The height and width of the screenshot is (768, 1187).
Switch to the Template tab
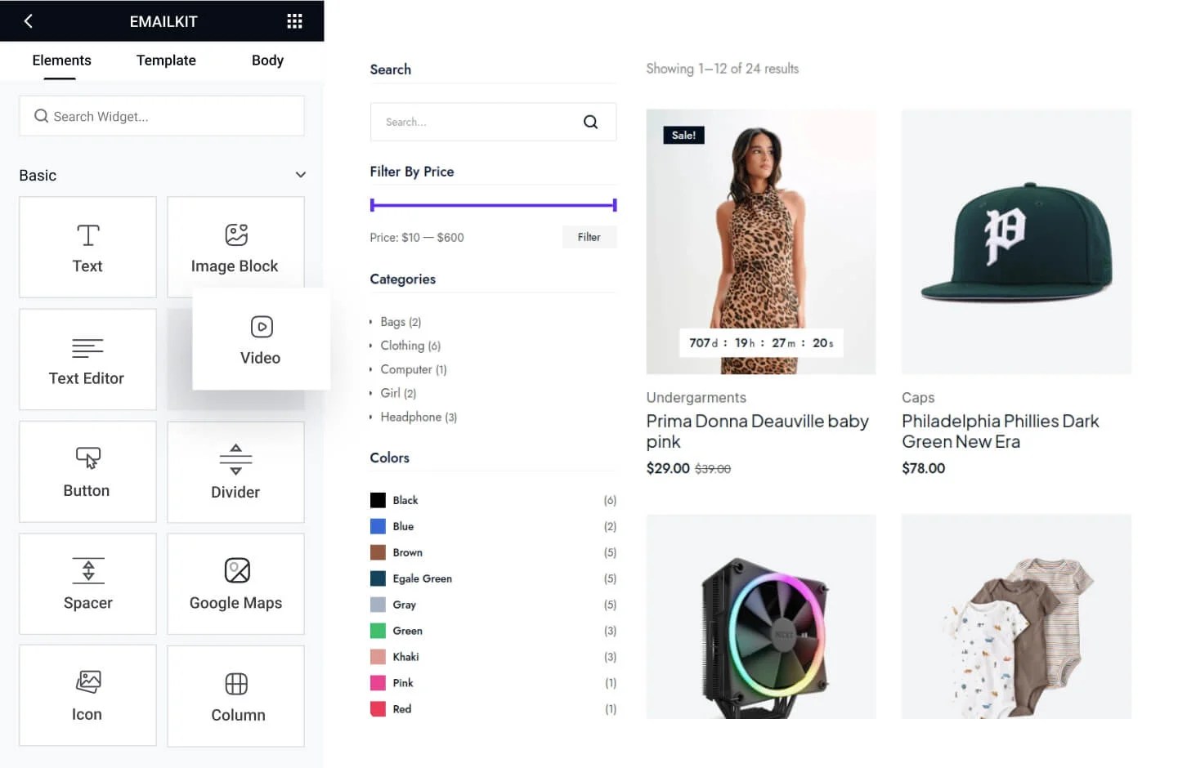coord(166,60)
